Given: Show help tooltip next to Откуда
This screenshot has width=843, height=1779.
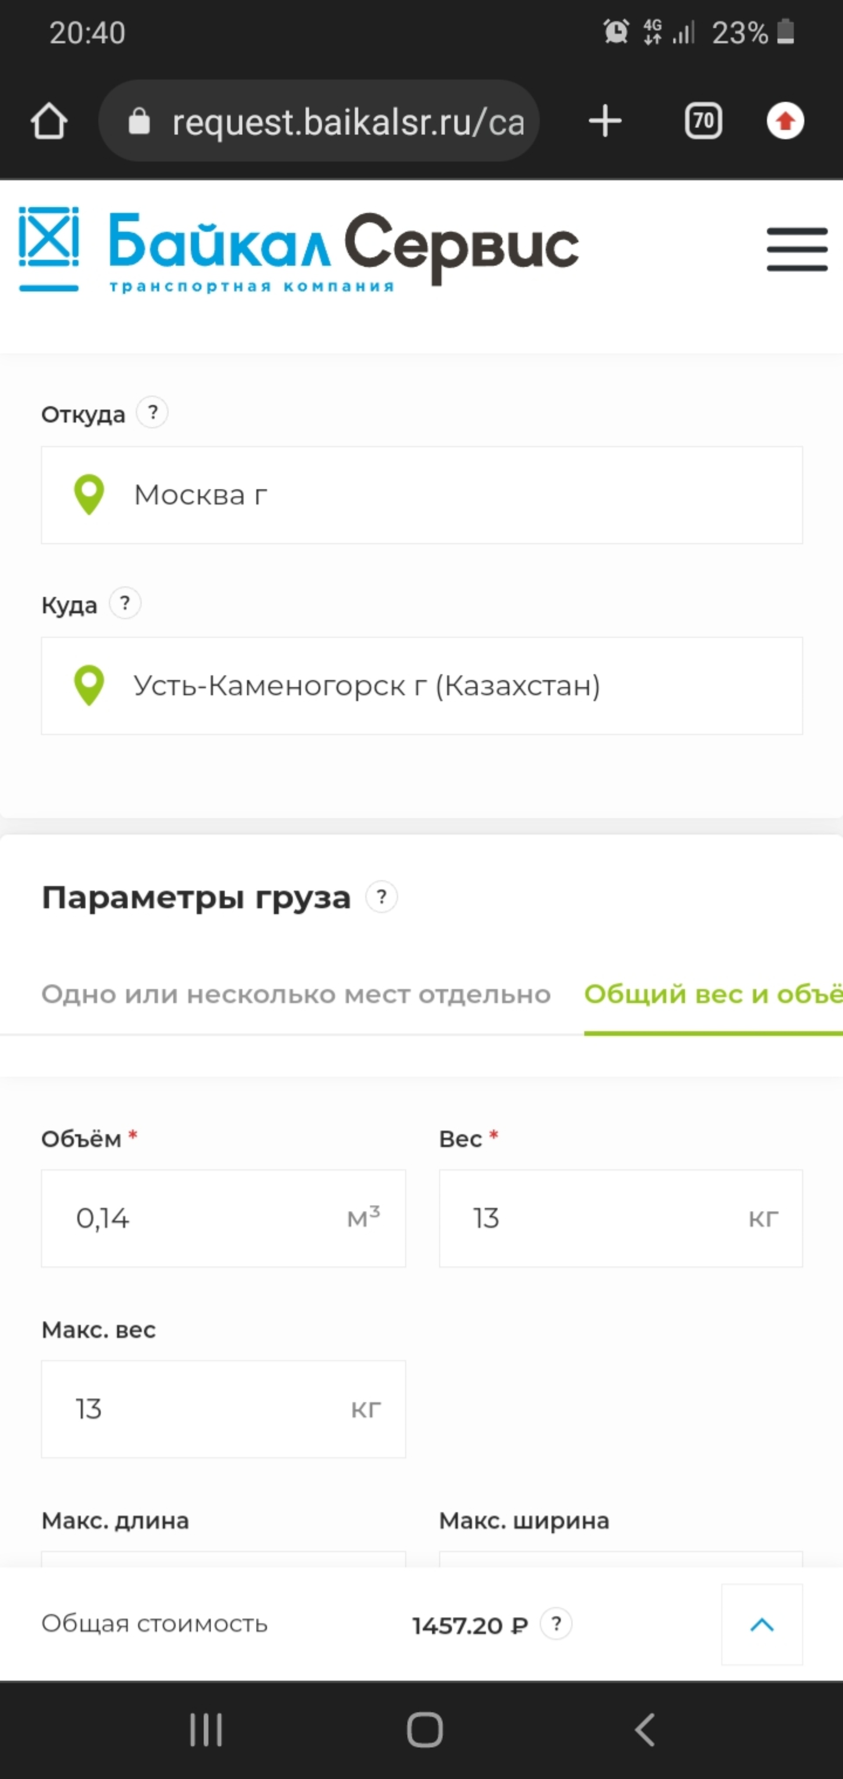Looking at the screenshot, I should (153, 413).
